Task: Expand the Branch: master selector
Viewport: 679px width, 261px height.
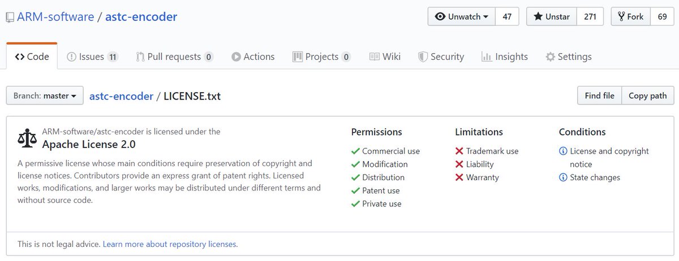Action: 45,96
